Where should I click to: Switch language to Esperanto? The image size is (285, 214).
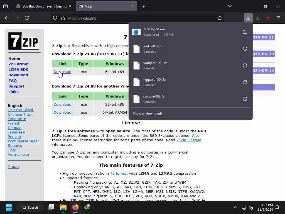tap(17, 119)
